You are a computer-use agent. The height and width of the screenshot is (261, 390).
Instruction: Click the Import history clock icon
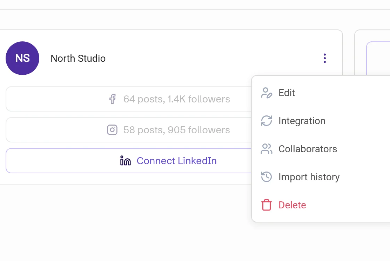[x=267, y=177]
